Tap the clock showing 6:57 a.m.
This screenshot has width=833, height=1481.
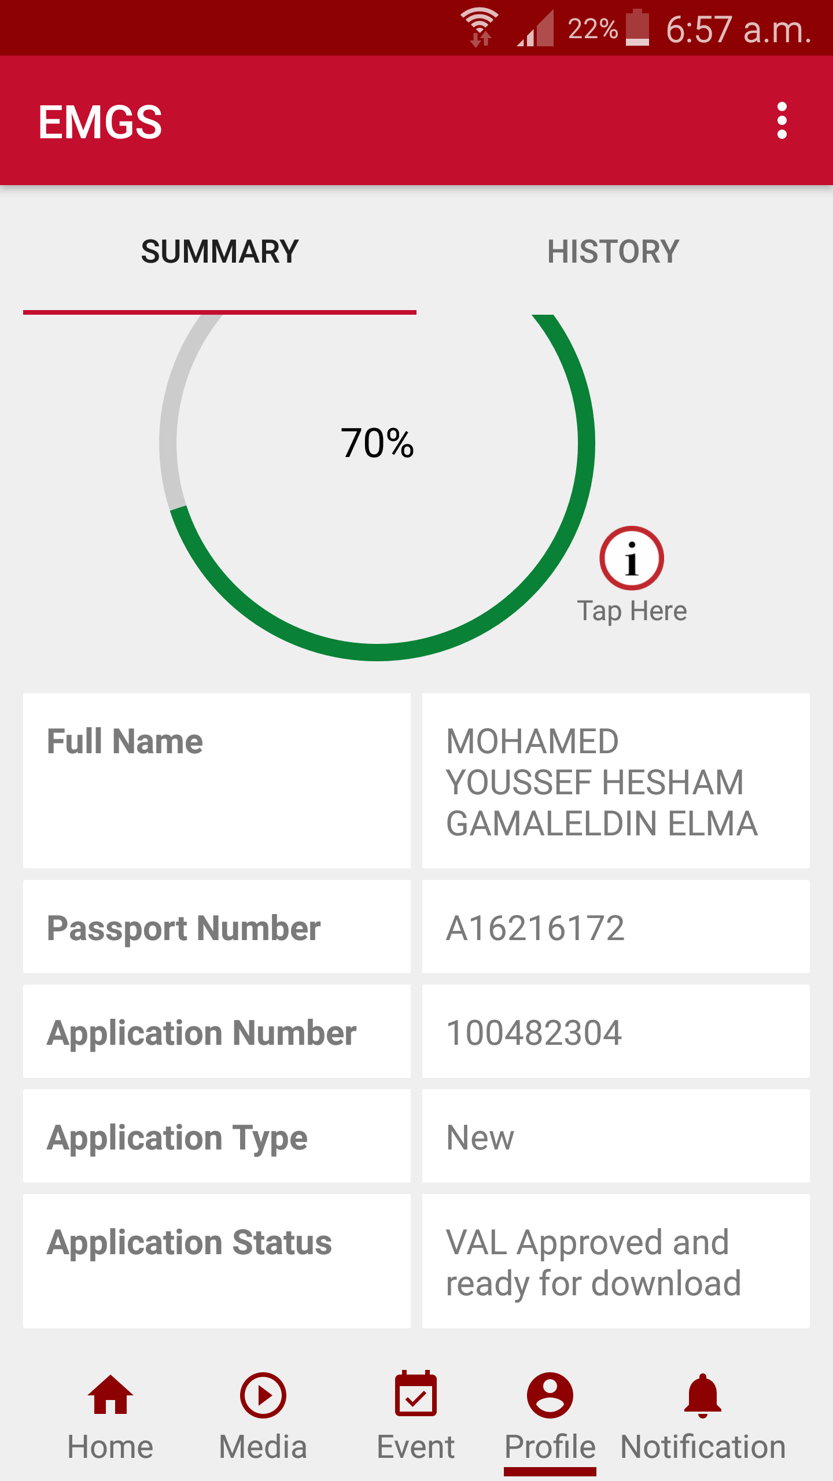pyautogui.click(x=738, y=29)
